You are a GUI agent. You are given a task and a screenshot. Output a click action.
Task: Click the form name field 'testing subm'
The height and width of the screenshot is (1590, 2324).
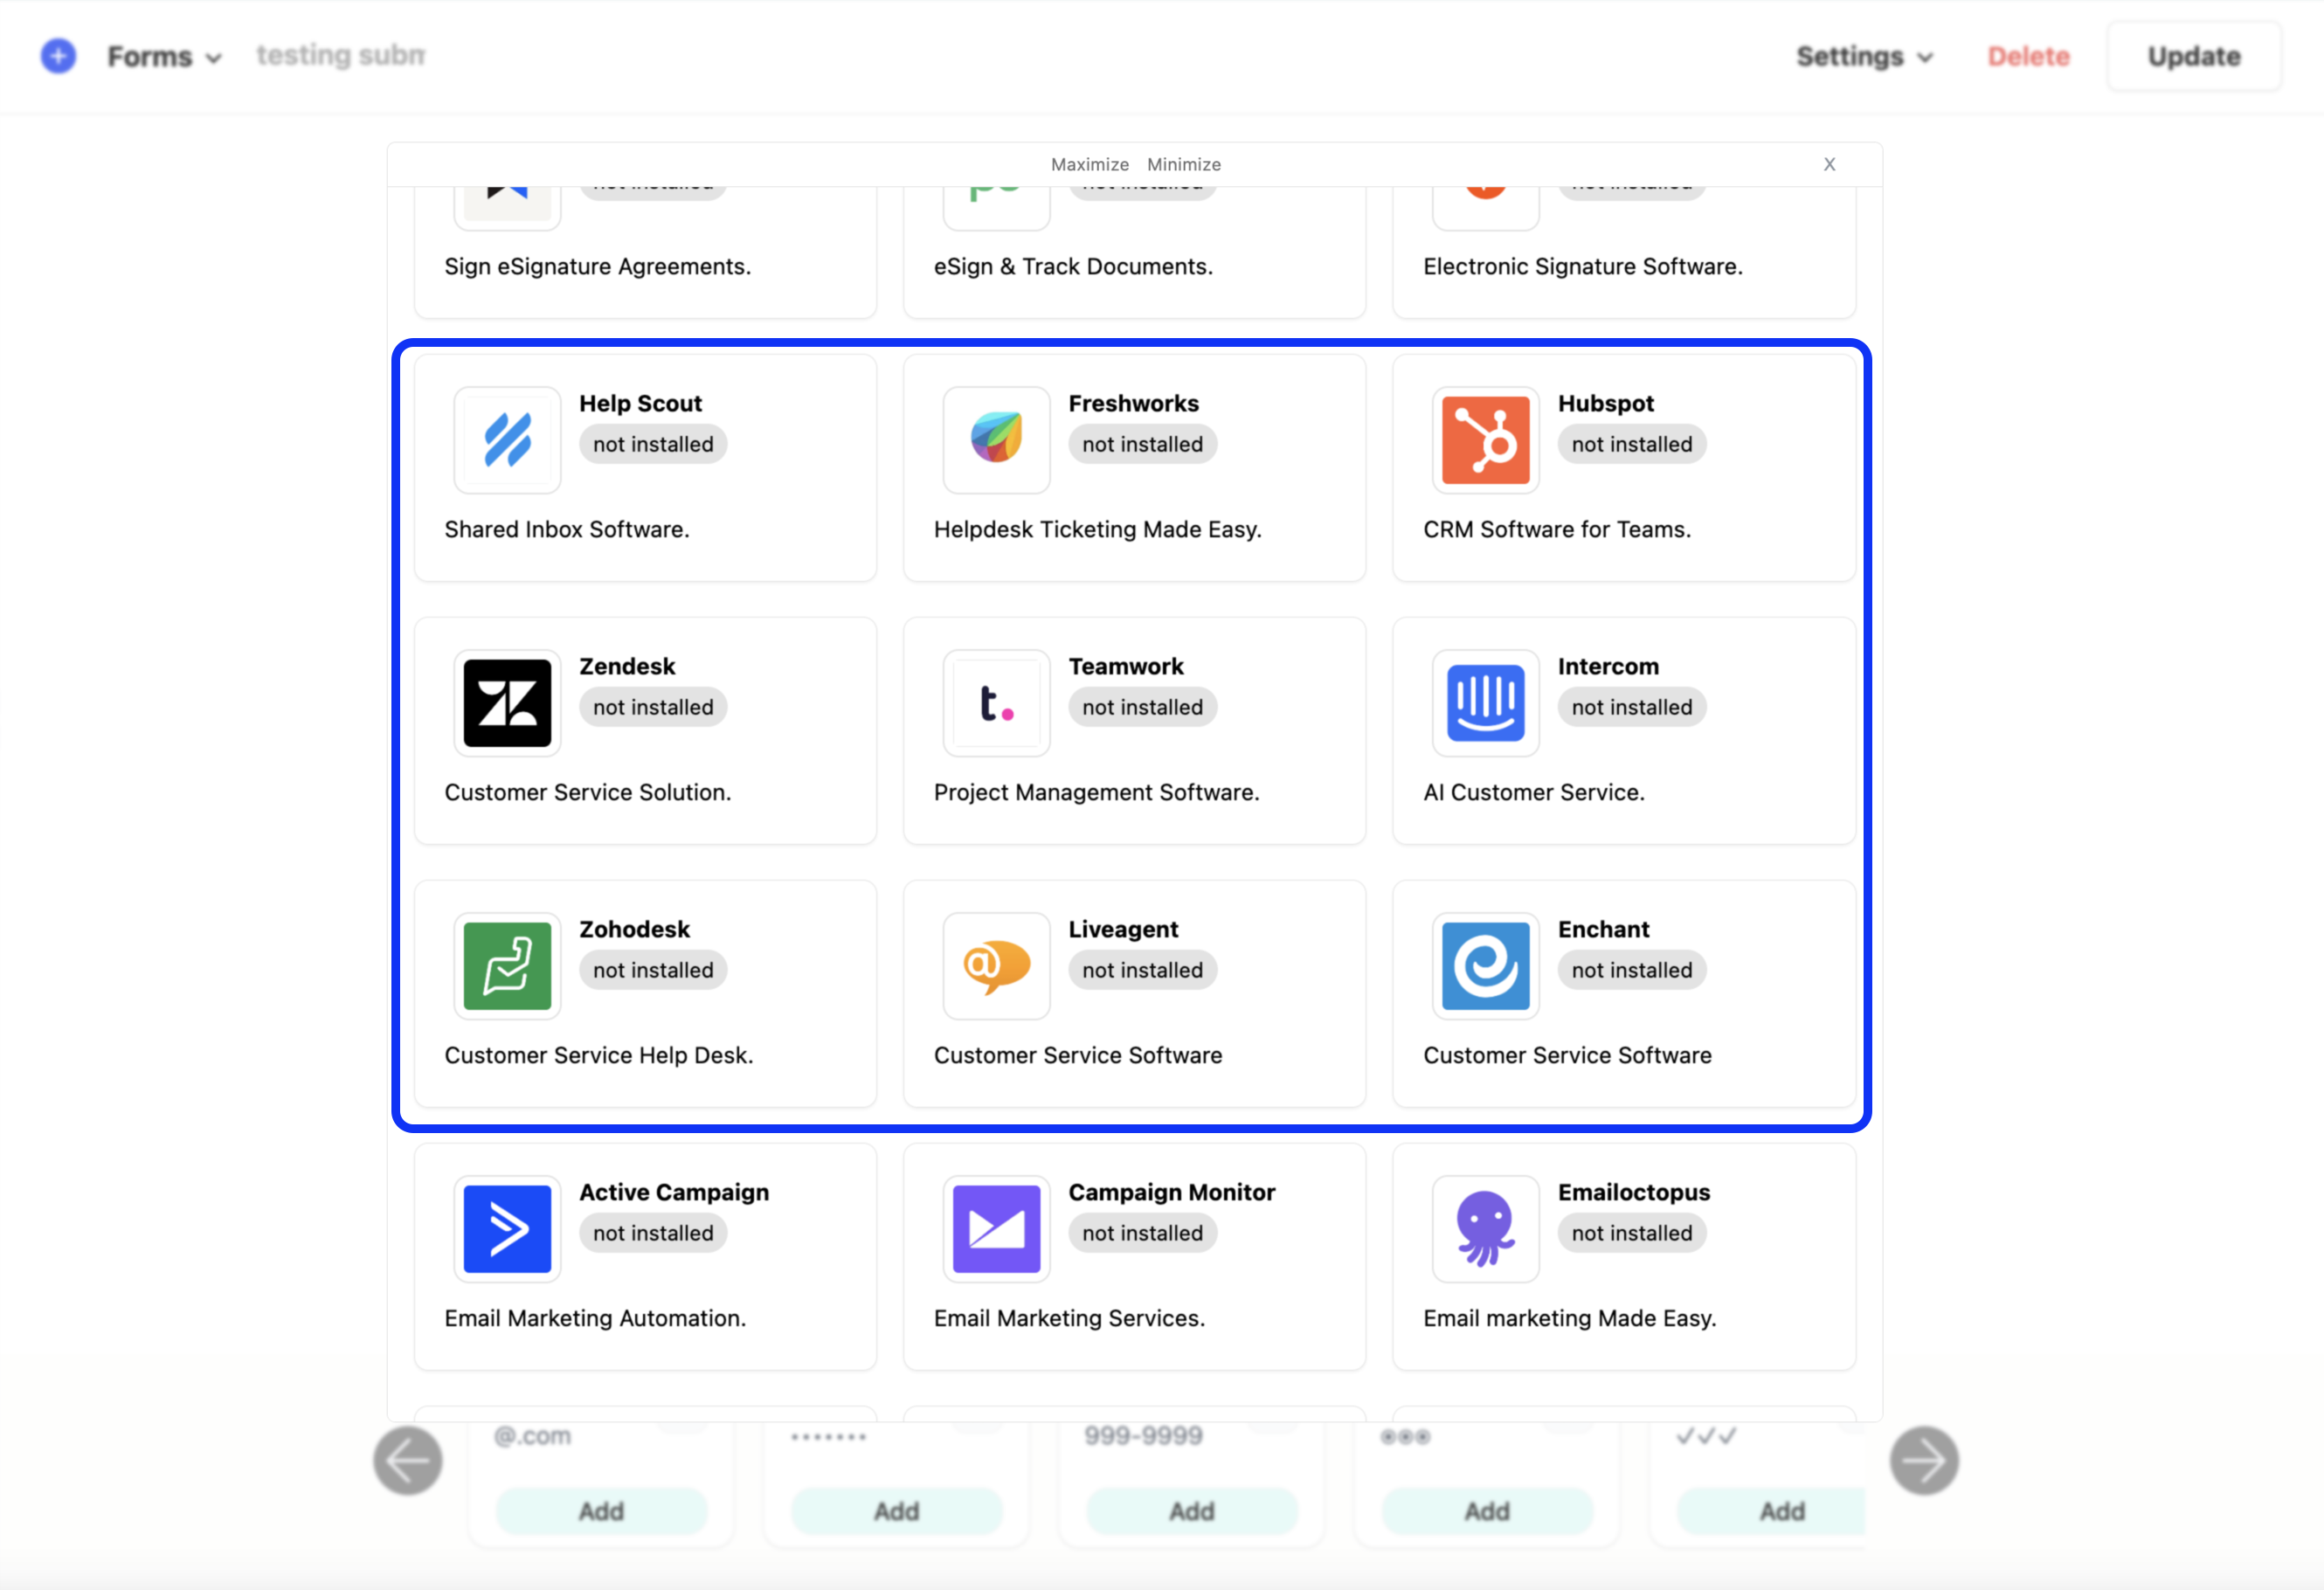point(341,56)
